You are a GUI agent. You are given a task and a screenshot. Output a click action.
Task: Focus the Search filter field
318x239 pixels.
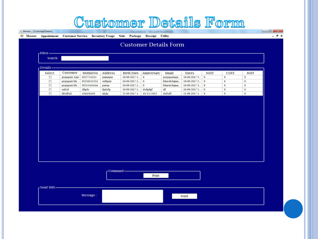(85, 58)
